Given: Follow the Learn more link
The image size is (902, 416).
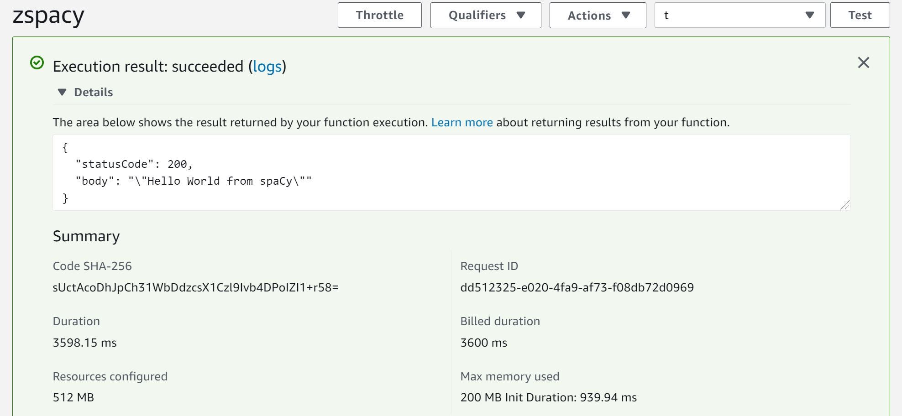Looking at the screenshot, I should pos(461,122).
